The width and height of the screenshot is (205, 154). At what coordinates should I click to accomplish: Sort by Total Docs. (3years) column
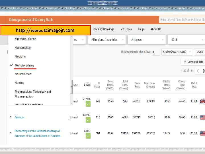pos(124,85)
